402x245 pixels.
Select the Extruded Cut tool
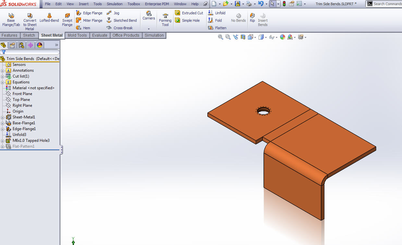click(189, 13)
